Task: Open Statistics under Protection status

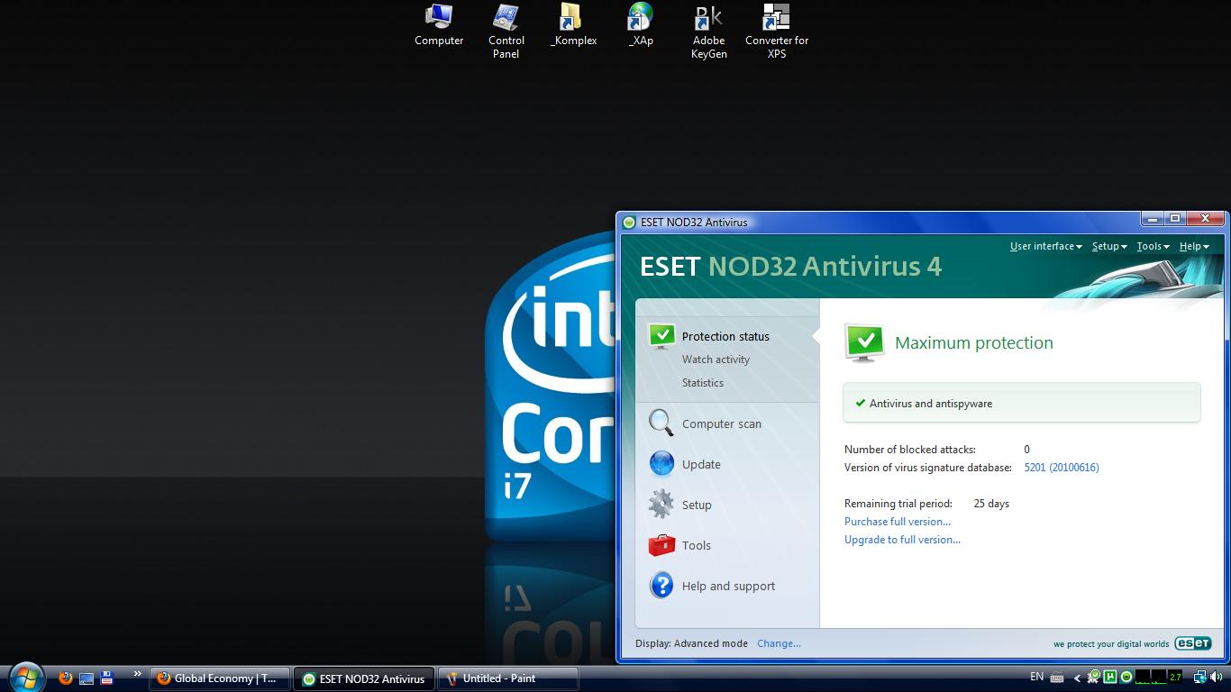Action: pyautogui.click(x=702, y=383)
